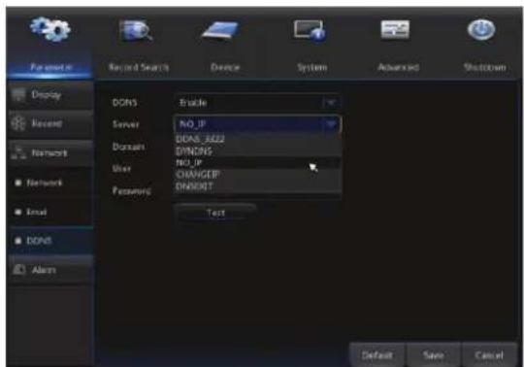Open the DDNS Enable dropdown
524x367 pixels.
(257, 102)
